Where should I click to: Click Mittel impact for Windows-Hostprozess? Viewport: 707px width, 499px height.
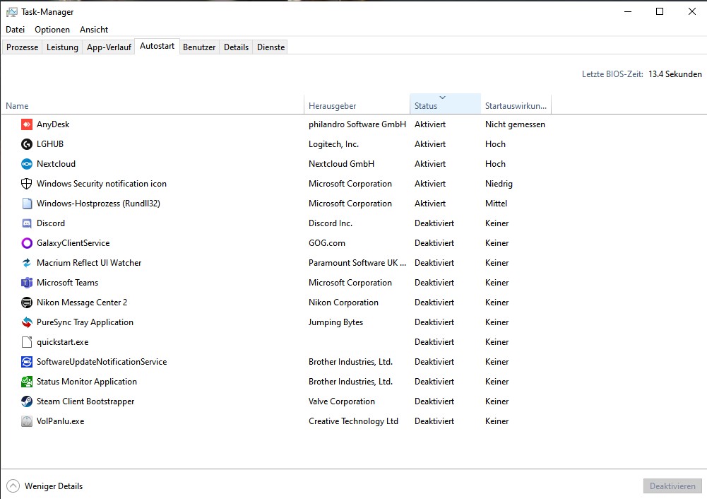[x=496, y=204]
